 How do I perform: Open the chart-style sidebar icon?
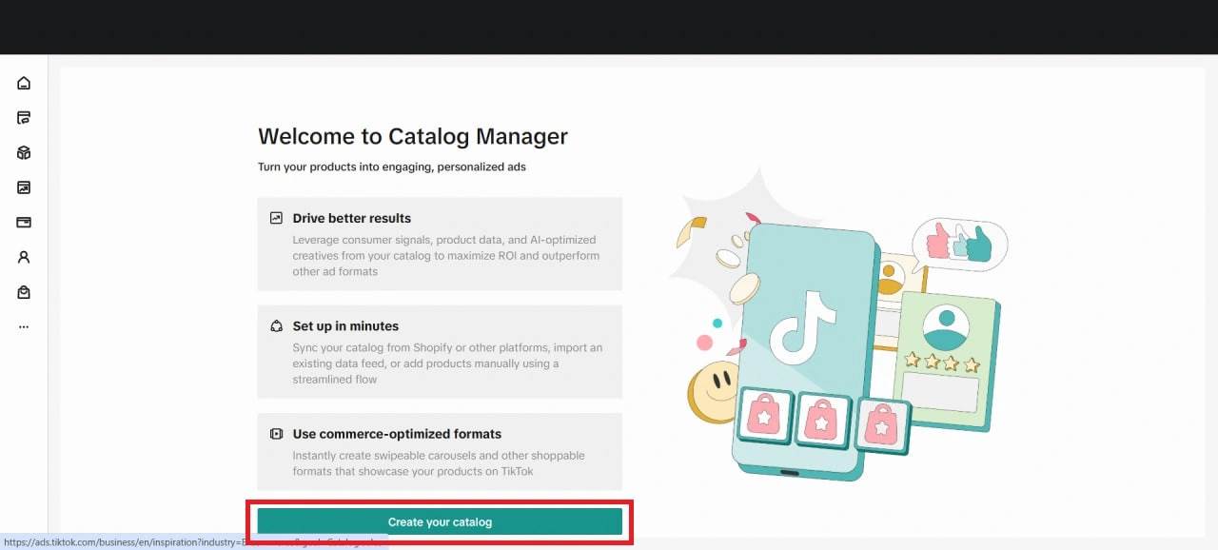pos(24,187)
